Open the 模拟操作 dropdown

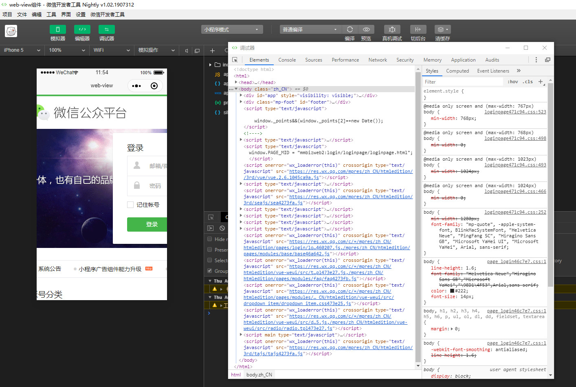click(156, 50)
